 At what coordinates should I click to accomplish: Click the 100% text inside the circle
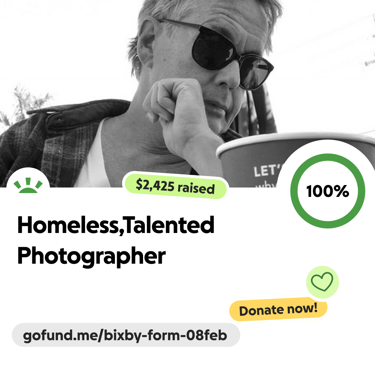coord(328,191)
